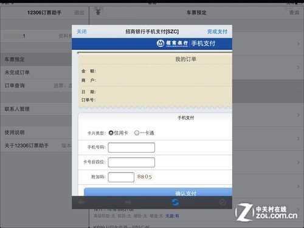The width and height of the screenshot is (304, 228).
Task: Tap the train icon in top bar
Action: click(98, 11)
